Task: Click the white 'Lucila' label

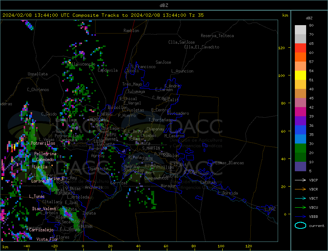Action: click(x=40, y=167)
